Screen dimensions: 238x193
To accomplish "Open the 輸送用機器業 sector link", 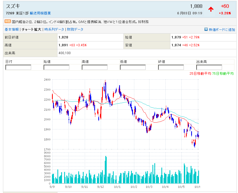I will pyautogui.click(x=40, y=13).
